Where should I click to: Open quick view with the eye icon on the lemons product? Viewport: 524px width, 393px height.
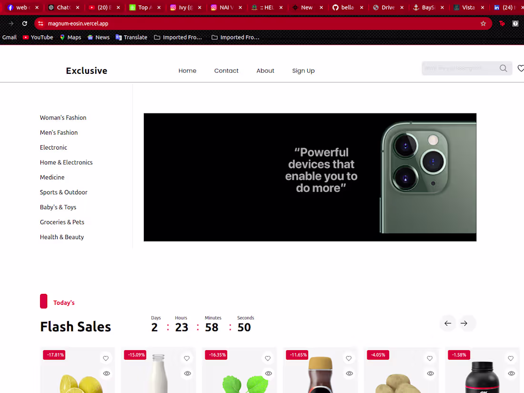pyautogui.click(x=106, y=373)
